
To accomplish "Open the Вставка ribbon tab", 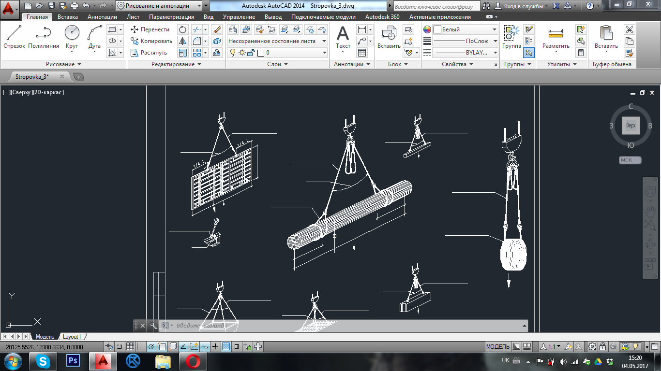I will [68, 17].
